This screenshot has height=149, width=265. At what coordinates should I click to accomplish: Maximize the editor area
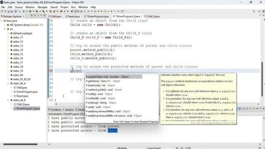263,15
